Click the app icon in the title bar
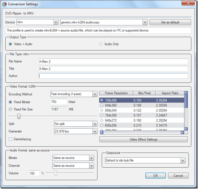The width and height of the screenshot is (198, 189). [x=5, y=4]
